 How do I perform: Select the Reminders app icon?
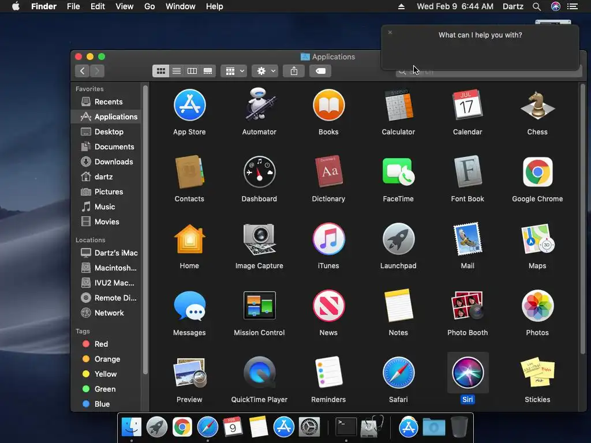pyautogui.click(x=328, y=373)
